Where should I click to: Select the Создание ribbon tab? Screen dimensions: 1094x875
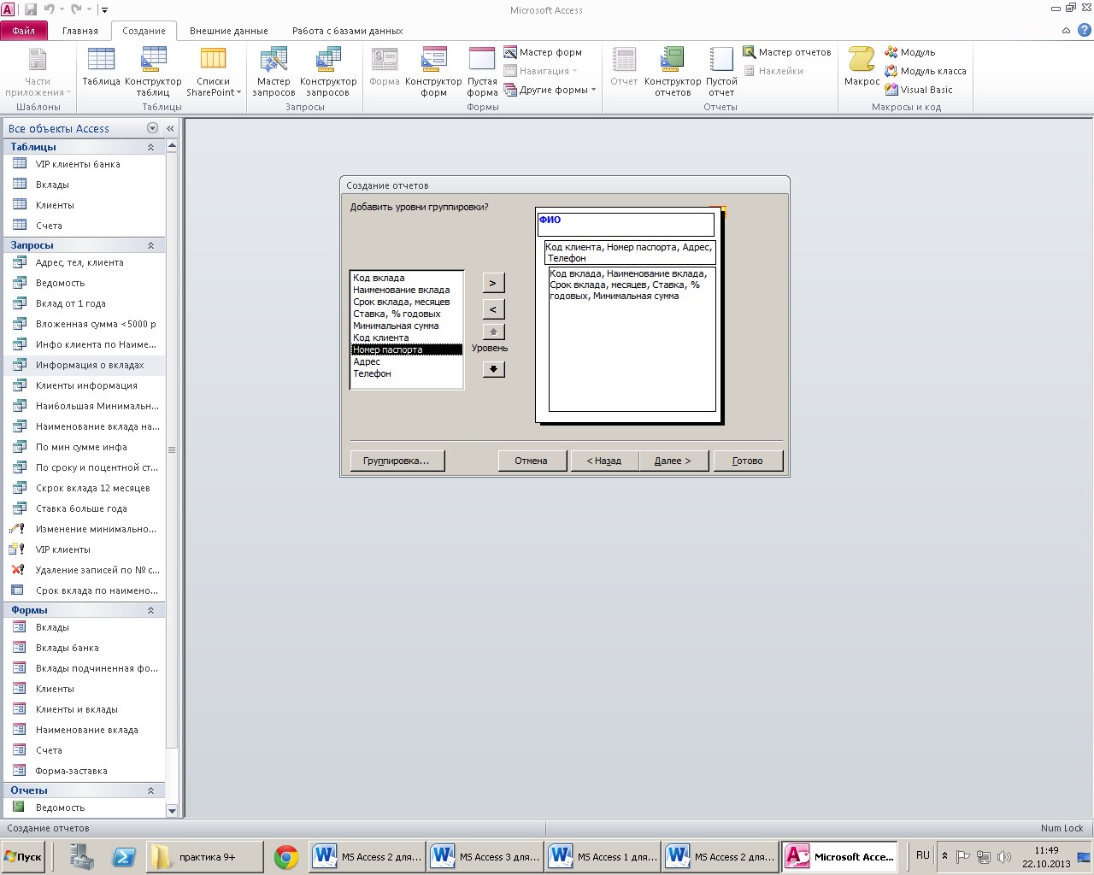coord(144,31)
